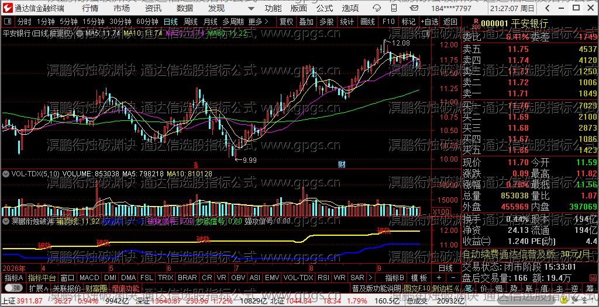The image size is (599, 307).
Task: Click the 上证 3911.87 index in status bar
Action: (23, 301)
